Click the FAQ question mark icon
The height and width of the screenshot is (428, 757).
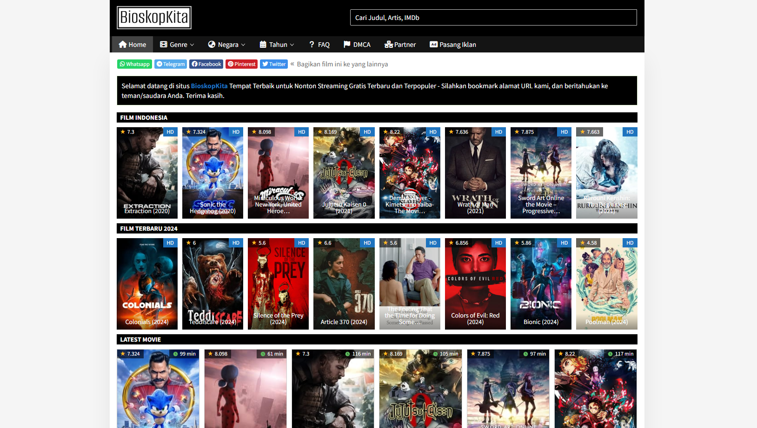312,45
